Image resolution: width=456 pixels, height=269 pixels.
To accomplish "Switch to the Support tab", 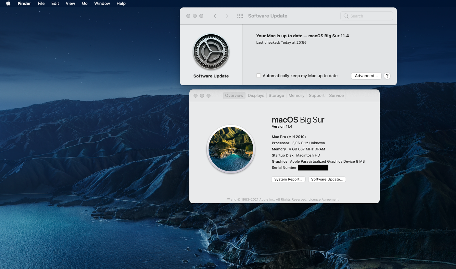I will coord(317,96).
